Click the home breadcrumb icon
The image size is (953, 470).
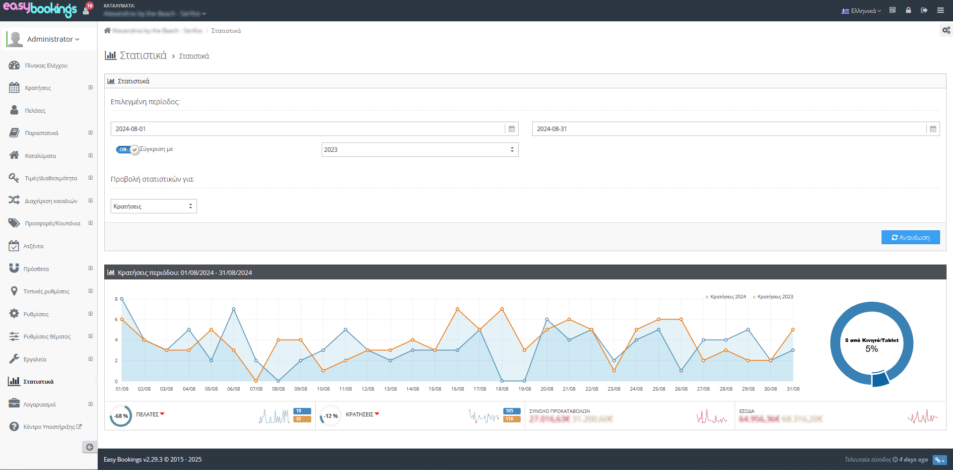coord(107,30)
